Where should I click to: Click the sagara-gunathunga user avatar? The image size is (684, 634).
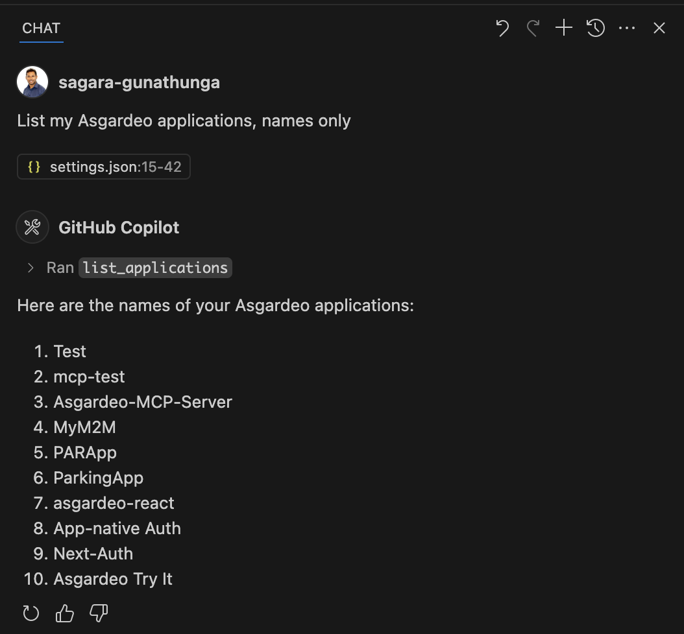[32, 82]
